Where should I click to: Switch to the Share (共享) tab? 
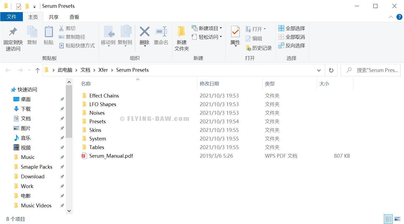tap(53, 17)
